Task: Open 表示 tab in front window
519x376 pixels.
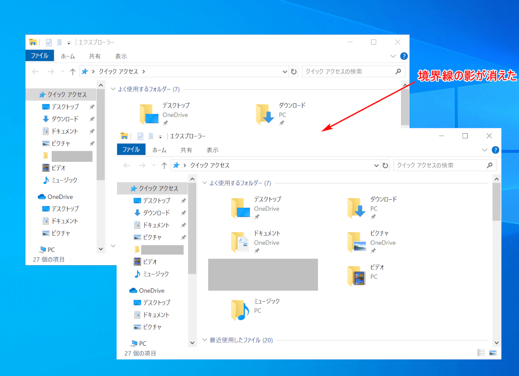Action: tap(212, 150)
